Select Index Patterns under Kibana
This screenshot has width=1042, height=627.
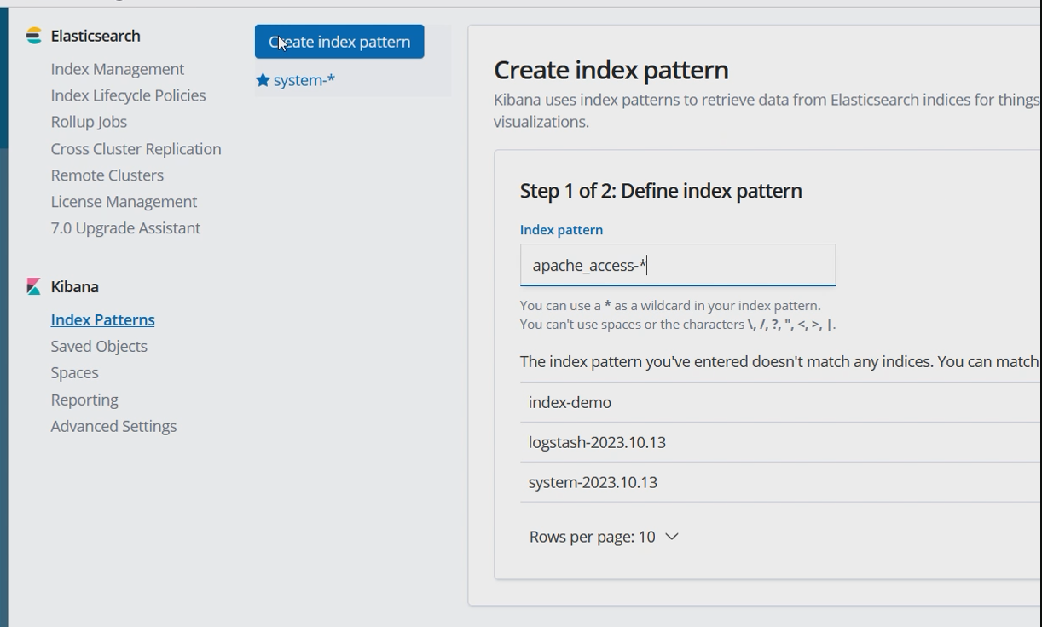tap(102, 320)
